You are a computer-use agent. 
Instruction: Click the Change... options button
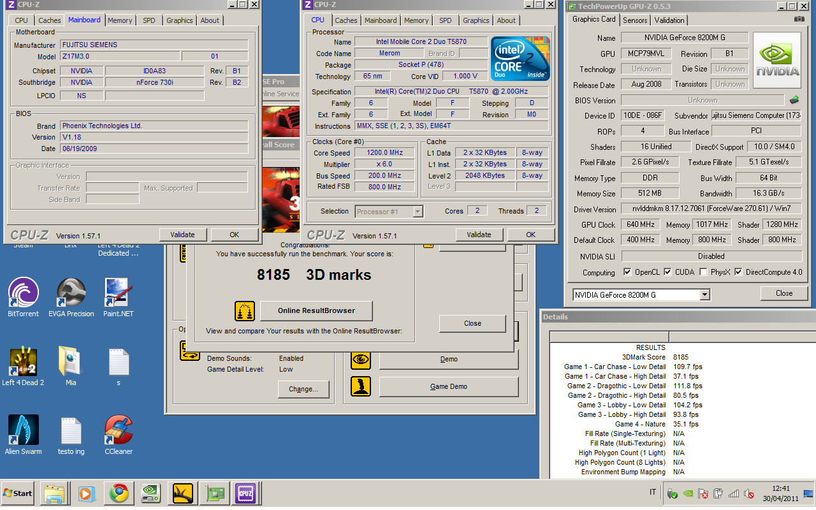(303, 389)
